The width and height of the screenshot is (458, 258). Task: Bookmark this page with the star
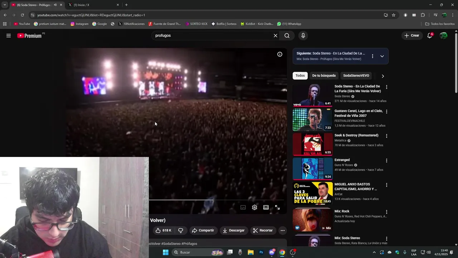394,15
